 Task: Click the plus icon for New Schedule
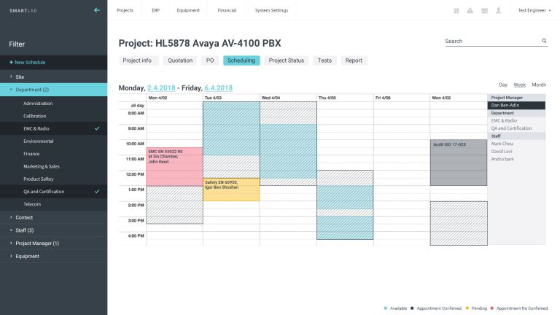click(x=11, y=62)
